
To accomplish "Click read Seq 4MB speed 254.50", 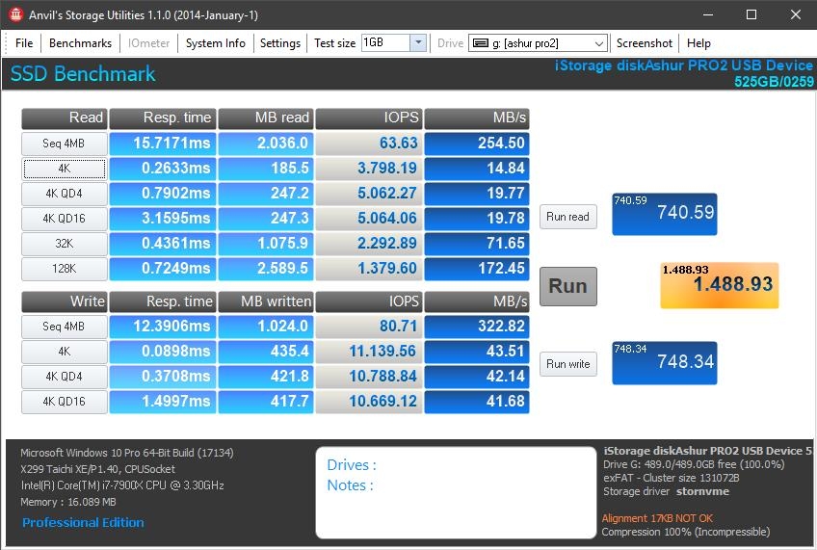I will (x=477, y=144).
